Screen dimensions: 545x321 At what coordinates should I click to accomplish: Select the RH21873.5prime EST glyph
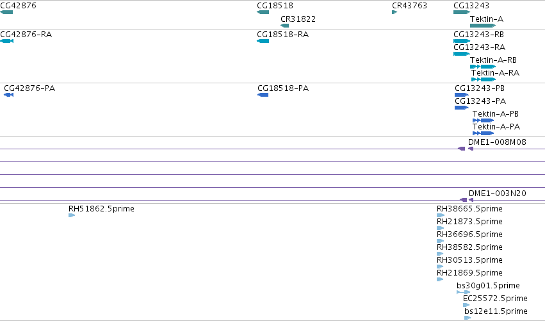pyautogui.click(x=441, y=229)
